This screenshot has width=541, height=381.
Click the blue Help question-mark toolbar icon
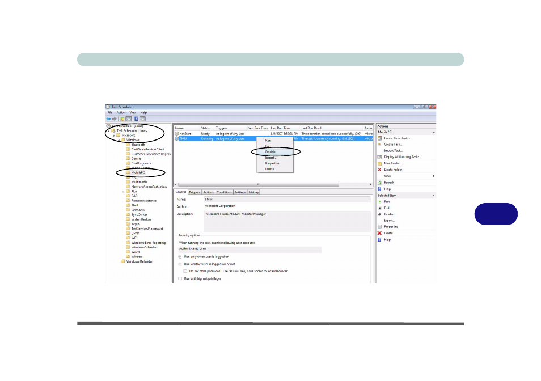(x=136, y=118)
